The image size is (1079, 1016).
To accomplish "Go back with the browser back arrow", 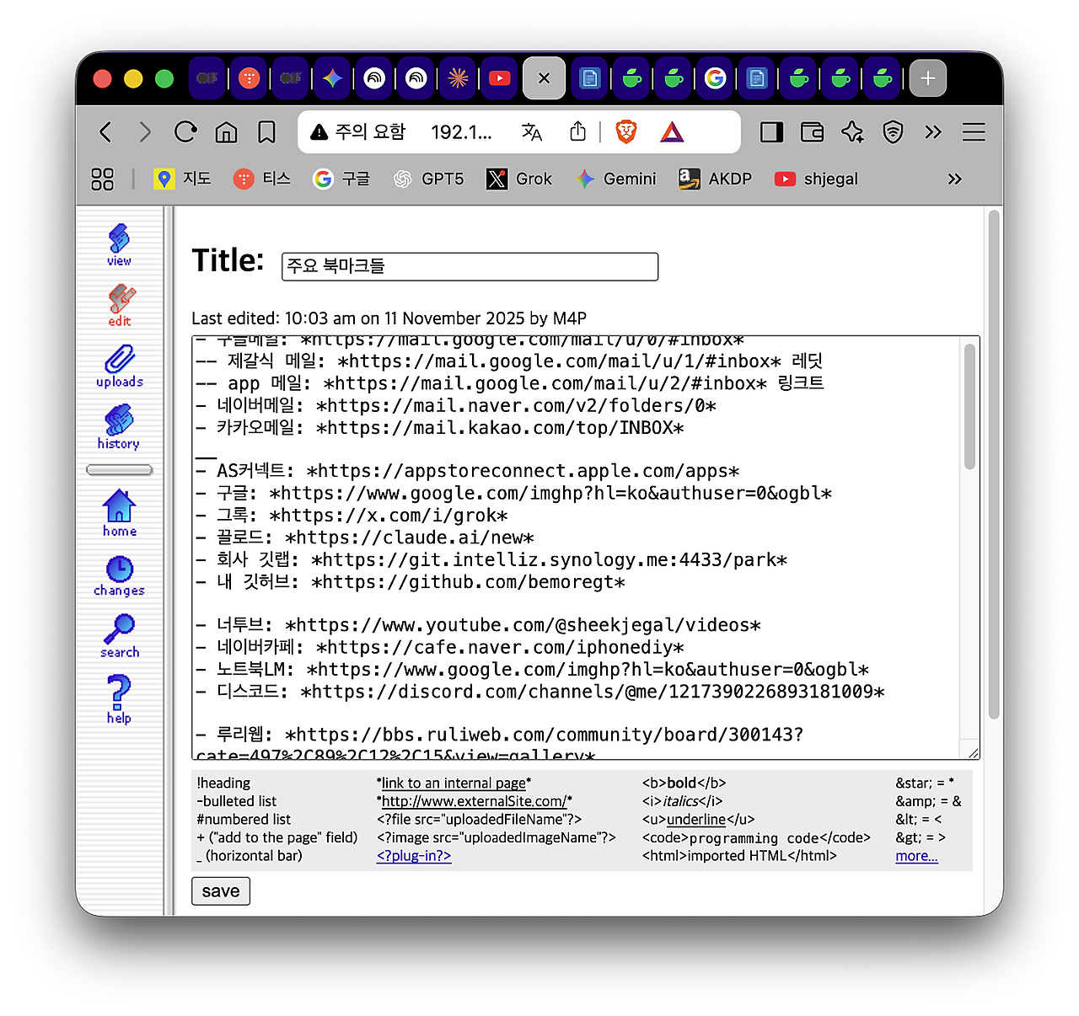I will (x=105, y=132).
